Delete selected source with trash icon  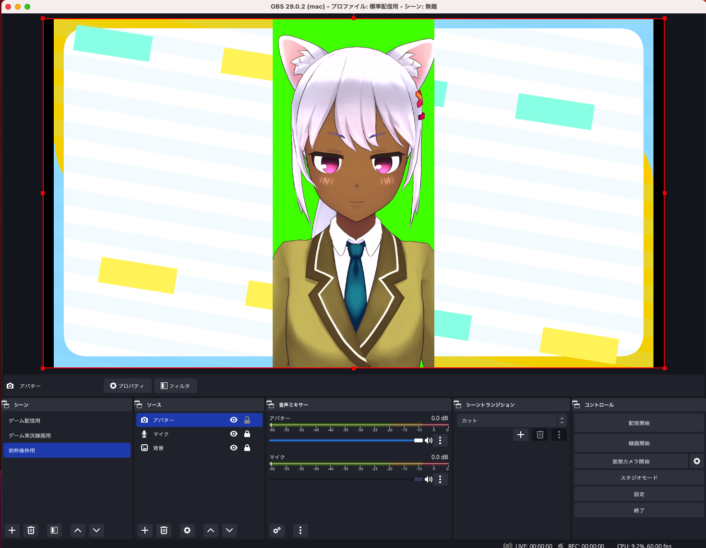click(164, 530)
